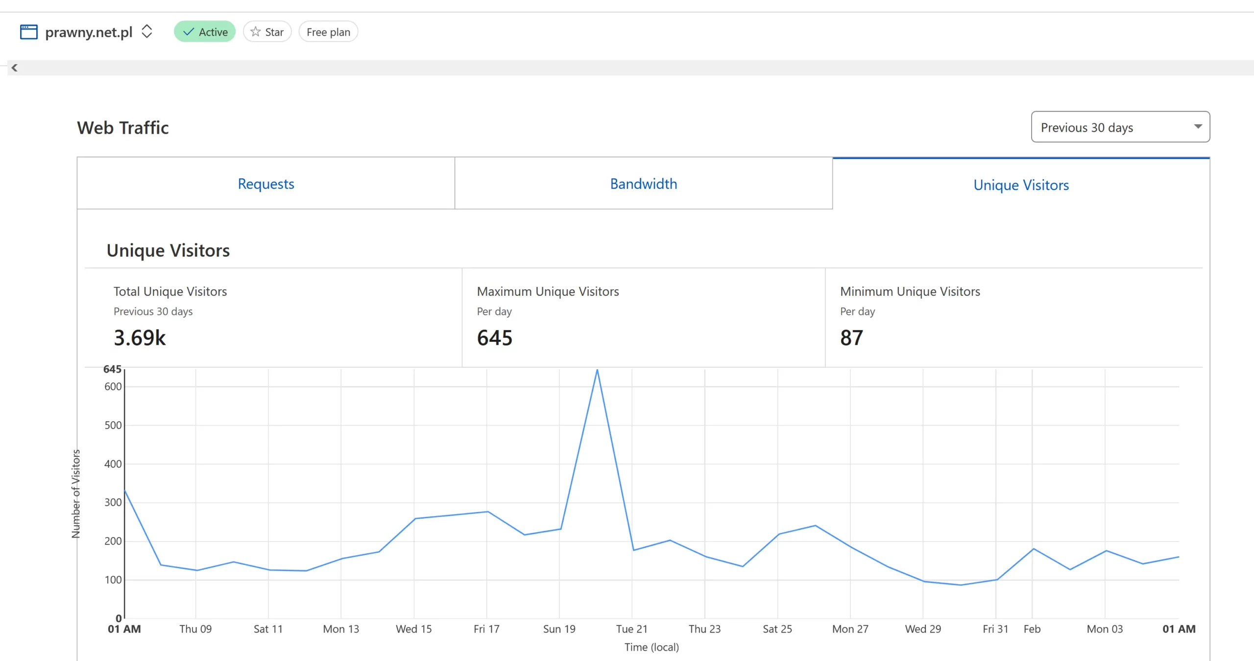This screenshot has width=1254, height=661.
Task: Click the Feb axis label on chart
Action: (1032, 629)
